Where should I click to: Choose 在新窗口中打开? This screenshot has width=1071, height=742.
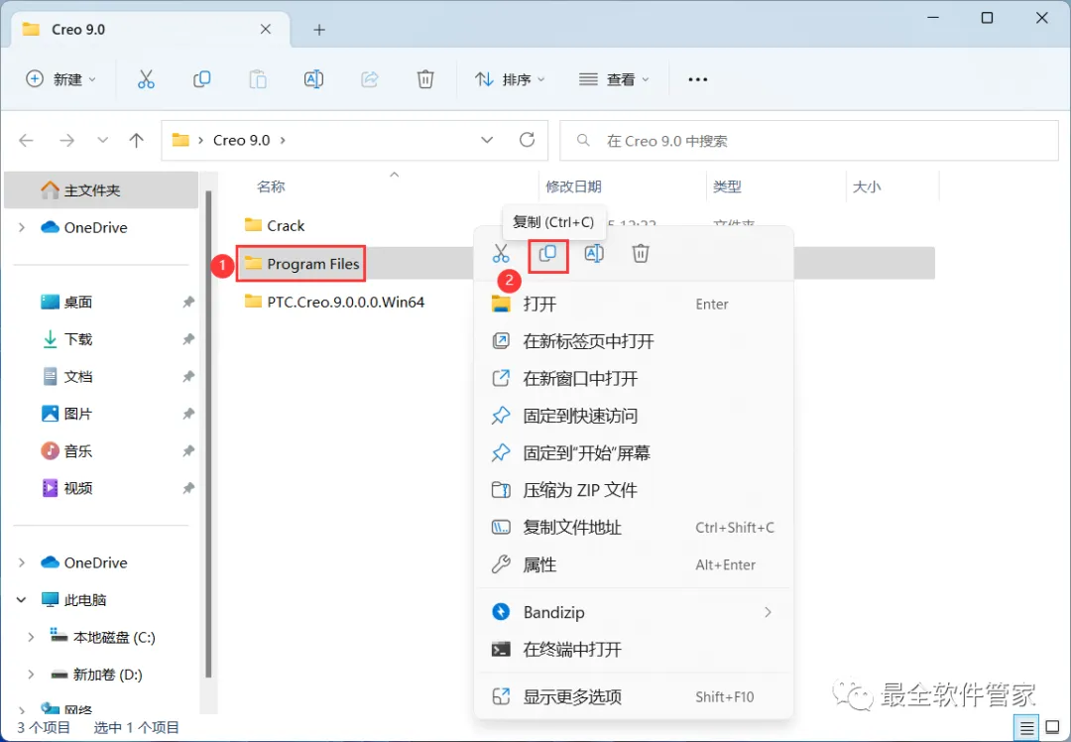point(633,379)
